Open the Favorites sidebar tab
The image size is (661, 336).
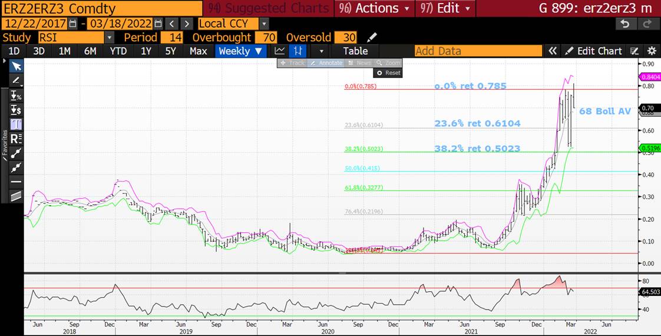click(x=5, y=146)
